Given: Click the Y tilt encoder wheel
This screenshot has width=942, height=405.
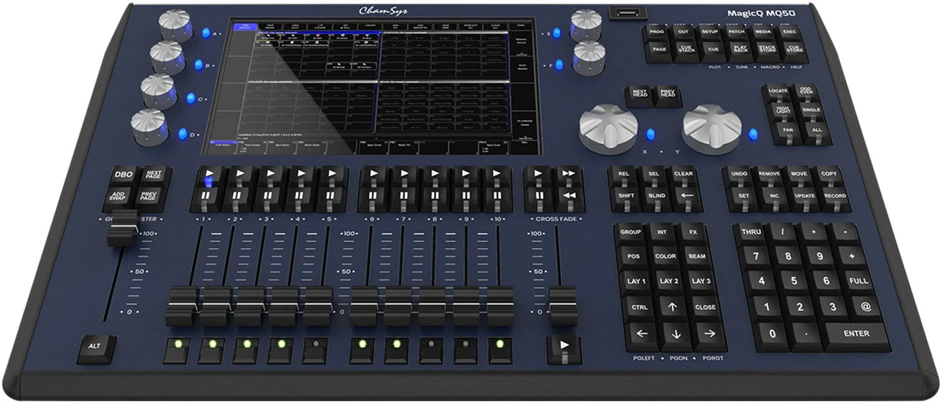Looking at the screenshot, I should pos(712,130).
